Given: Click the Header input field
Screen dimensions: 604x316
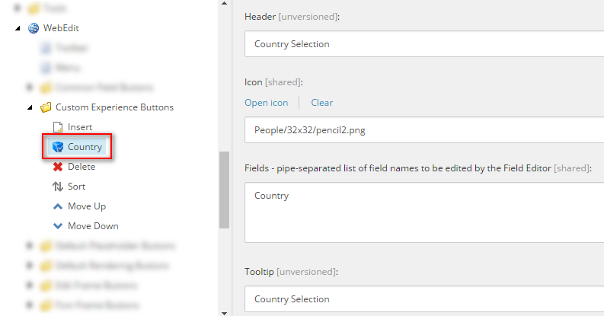Looking at the screenshot, I should [424, 44].
